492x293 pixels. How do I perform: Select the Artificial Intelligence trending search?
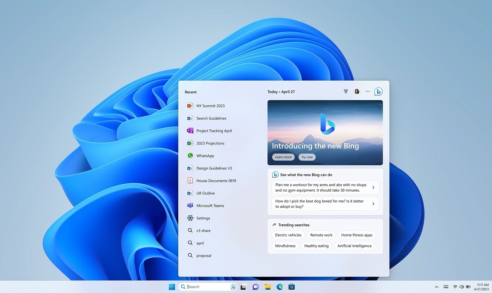pos(355,246)
